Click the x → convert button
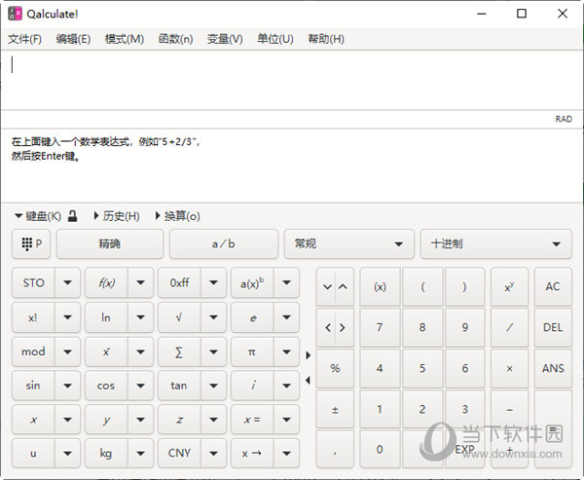The image size is (584, 480). pyautogui.click(x=252, y=453)
